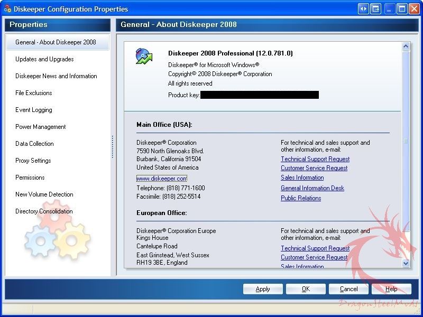Screen dimensions: 423x317
Task: Open the www.diskeeper.com website link
Action: (162, 179)
